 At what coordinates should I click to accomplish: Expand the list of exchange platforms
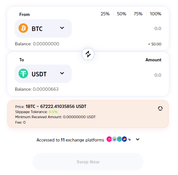pyautogui.click(x=137, y=139)
